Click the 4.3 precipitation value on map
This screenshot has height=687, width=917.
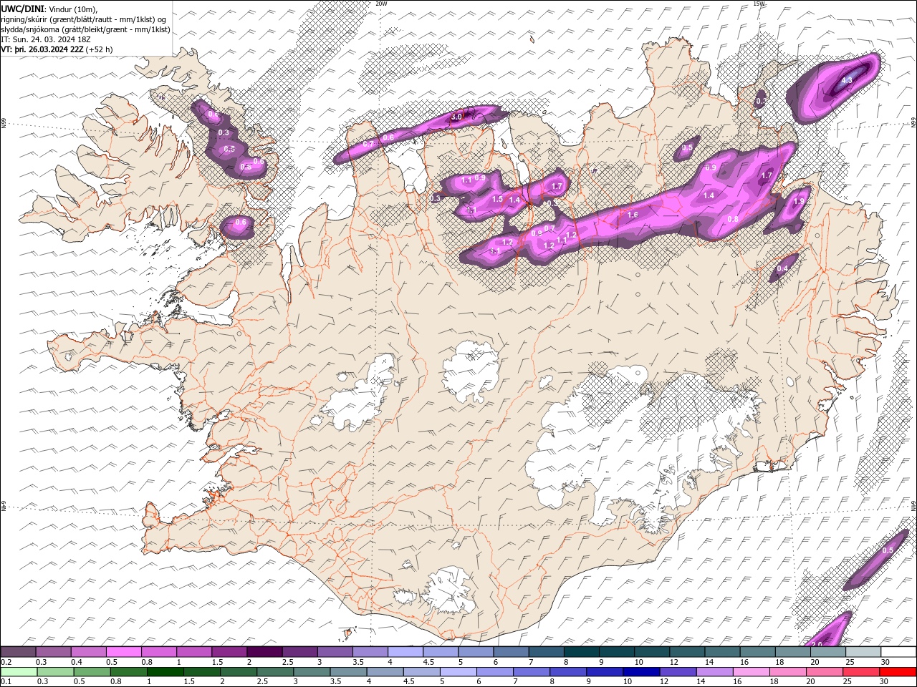pos(846,81)
